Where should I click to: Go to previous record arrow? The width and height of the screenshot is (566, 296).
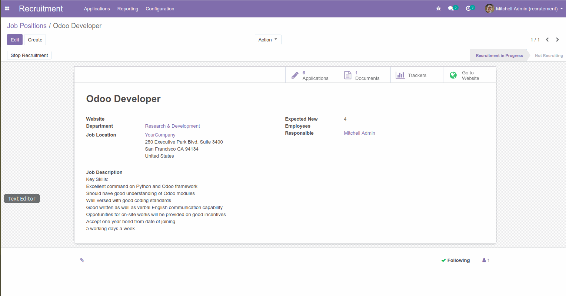[x=547, y=40]
